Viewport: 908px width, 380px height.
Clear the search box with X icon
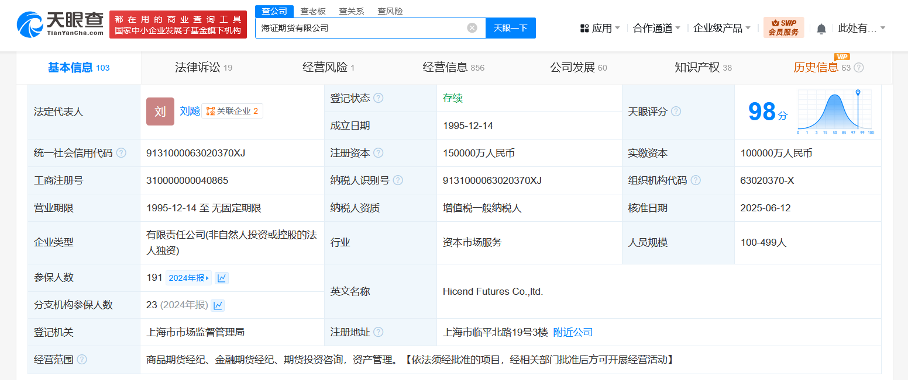[472, 28]
